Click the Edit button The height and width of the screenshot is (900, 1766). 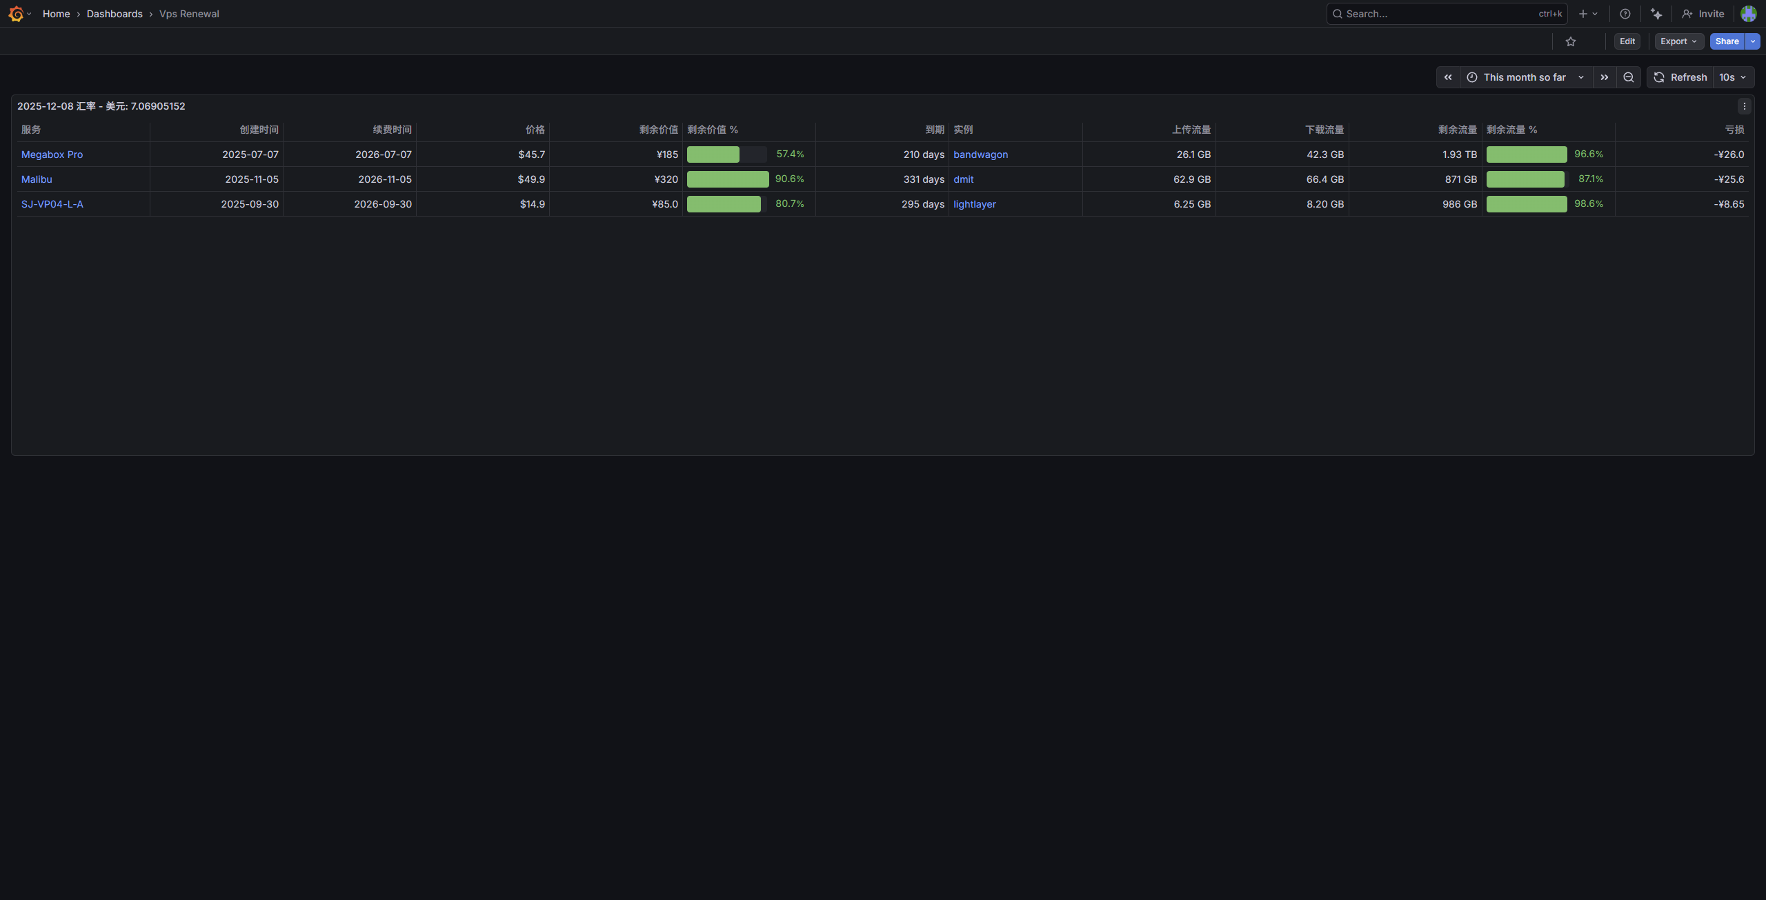(x=1627, y=41)
